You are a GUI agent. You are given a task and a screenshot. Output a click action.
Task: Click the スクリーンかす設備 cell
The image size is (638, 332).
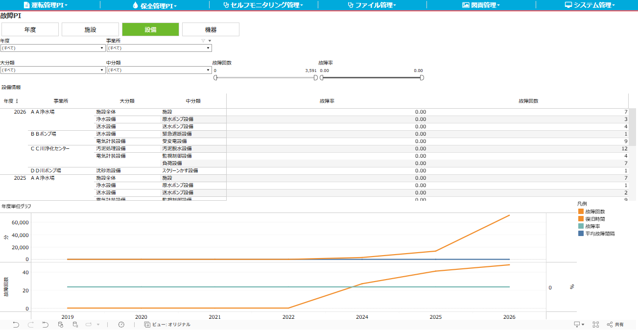180,170
